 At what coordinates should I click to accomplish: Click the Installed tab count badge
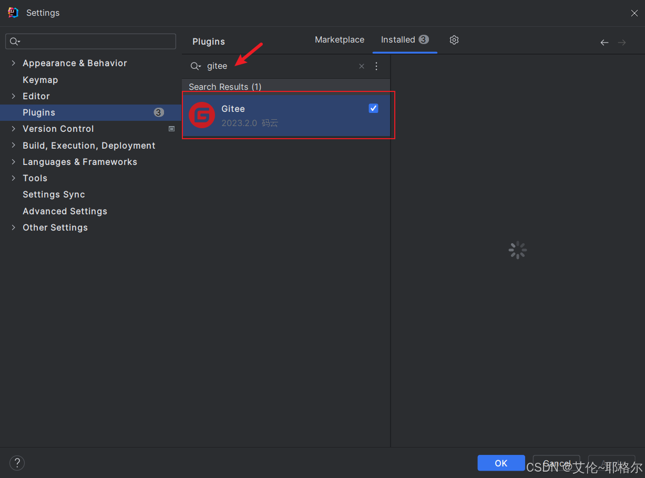[424, 39]
